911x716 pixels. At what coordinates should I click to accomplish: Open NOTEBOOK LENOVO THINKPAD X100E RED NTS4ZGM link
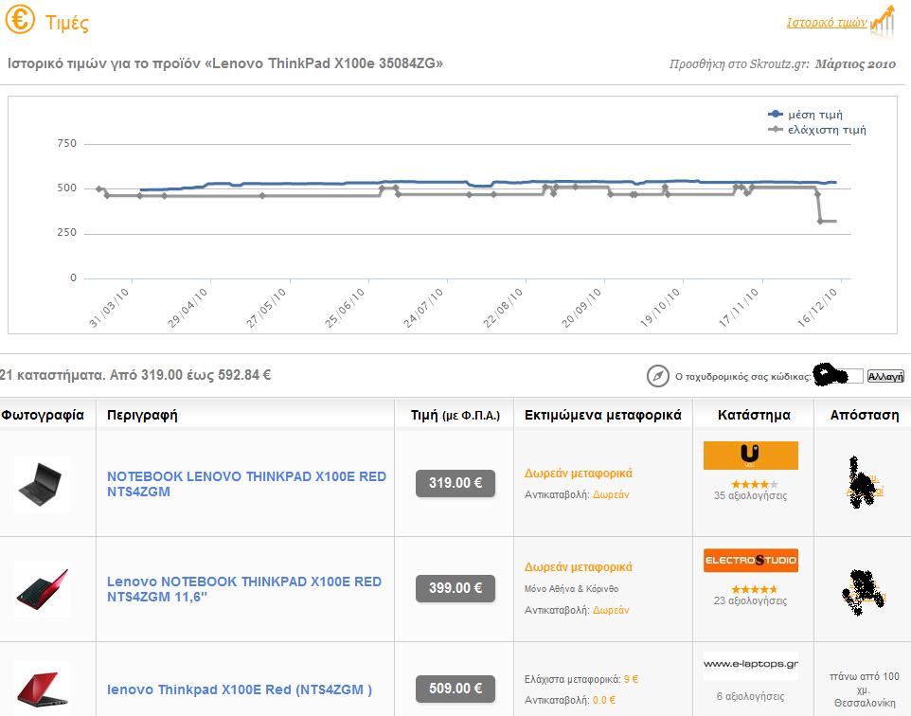(x=246, y=484)
